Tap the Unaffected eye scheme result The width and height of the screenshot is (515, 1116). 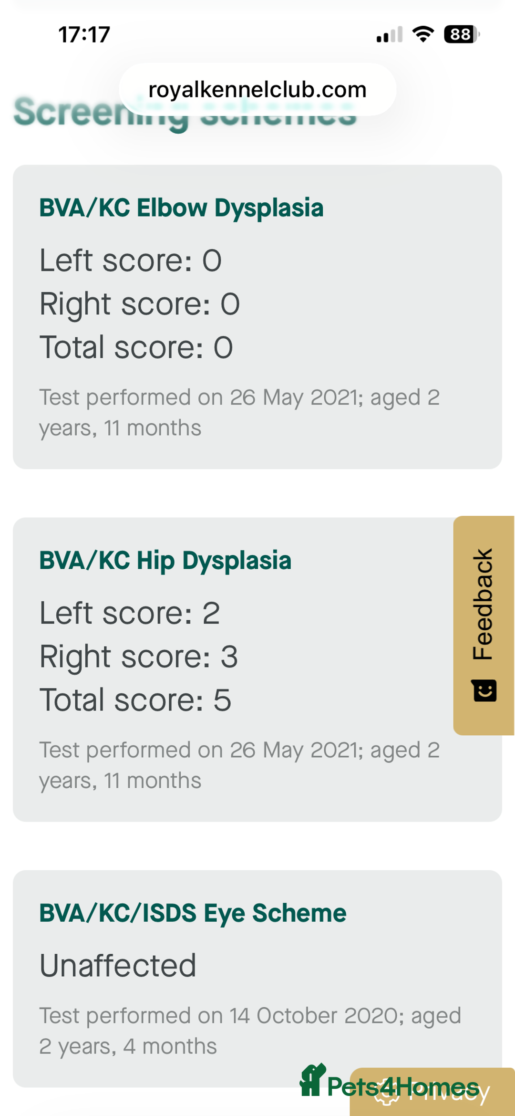click(x=118, y=966)
